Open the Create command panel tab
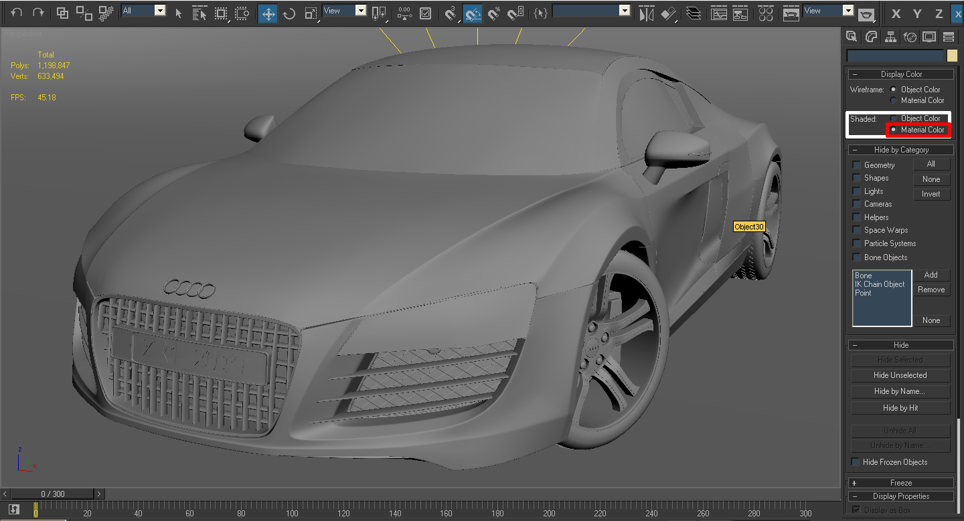Viewport: 964px width, 521px height. (852, 37)
